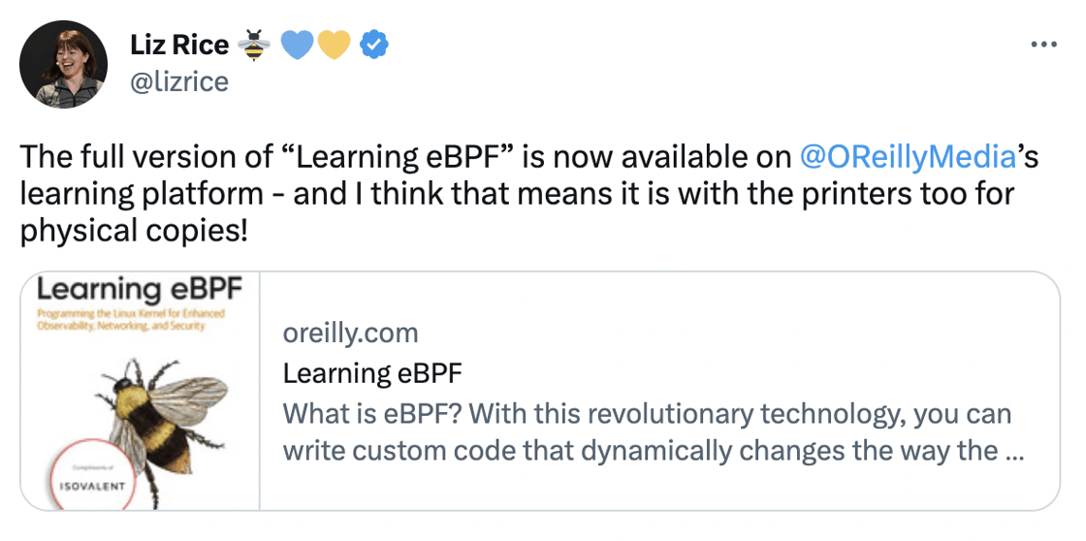
Task: Open the @lizrice handle link
Action: (178, 81)
